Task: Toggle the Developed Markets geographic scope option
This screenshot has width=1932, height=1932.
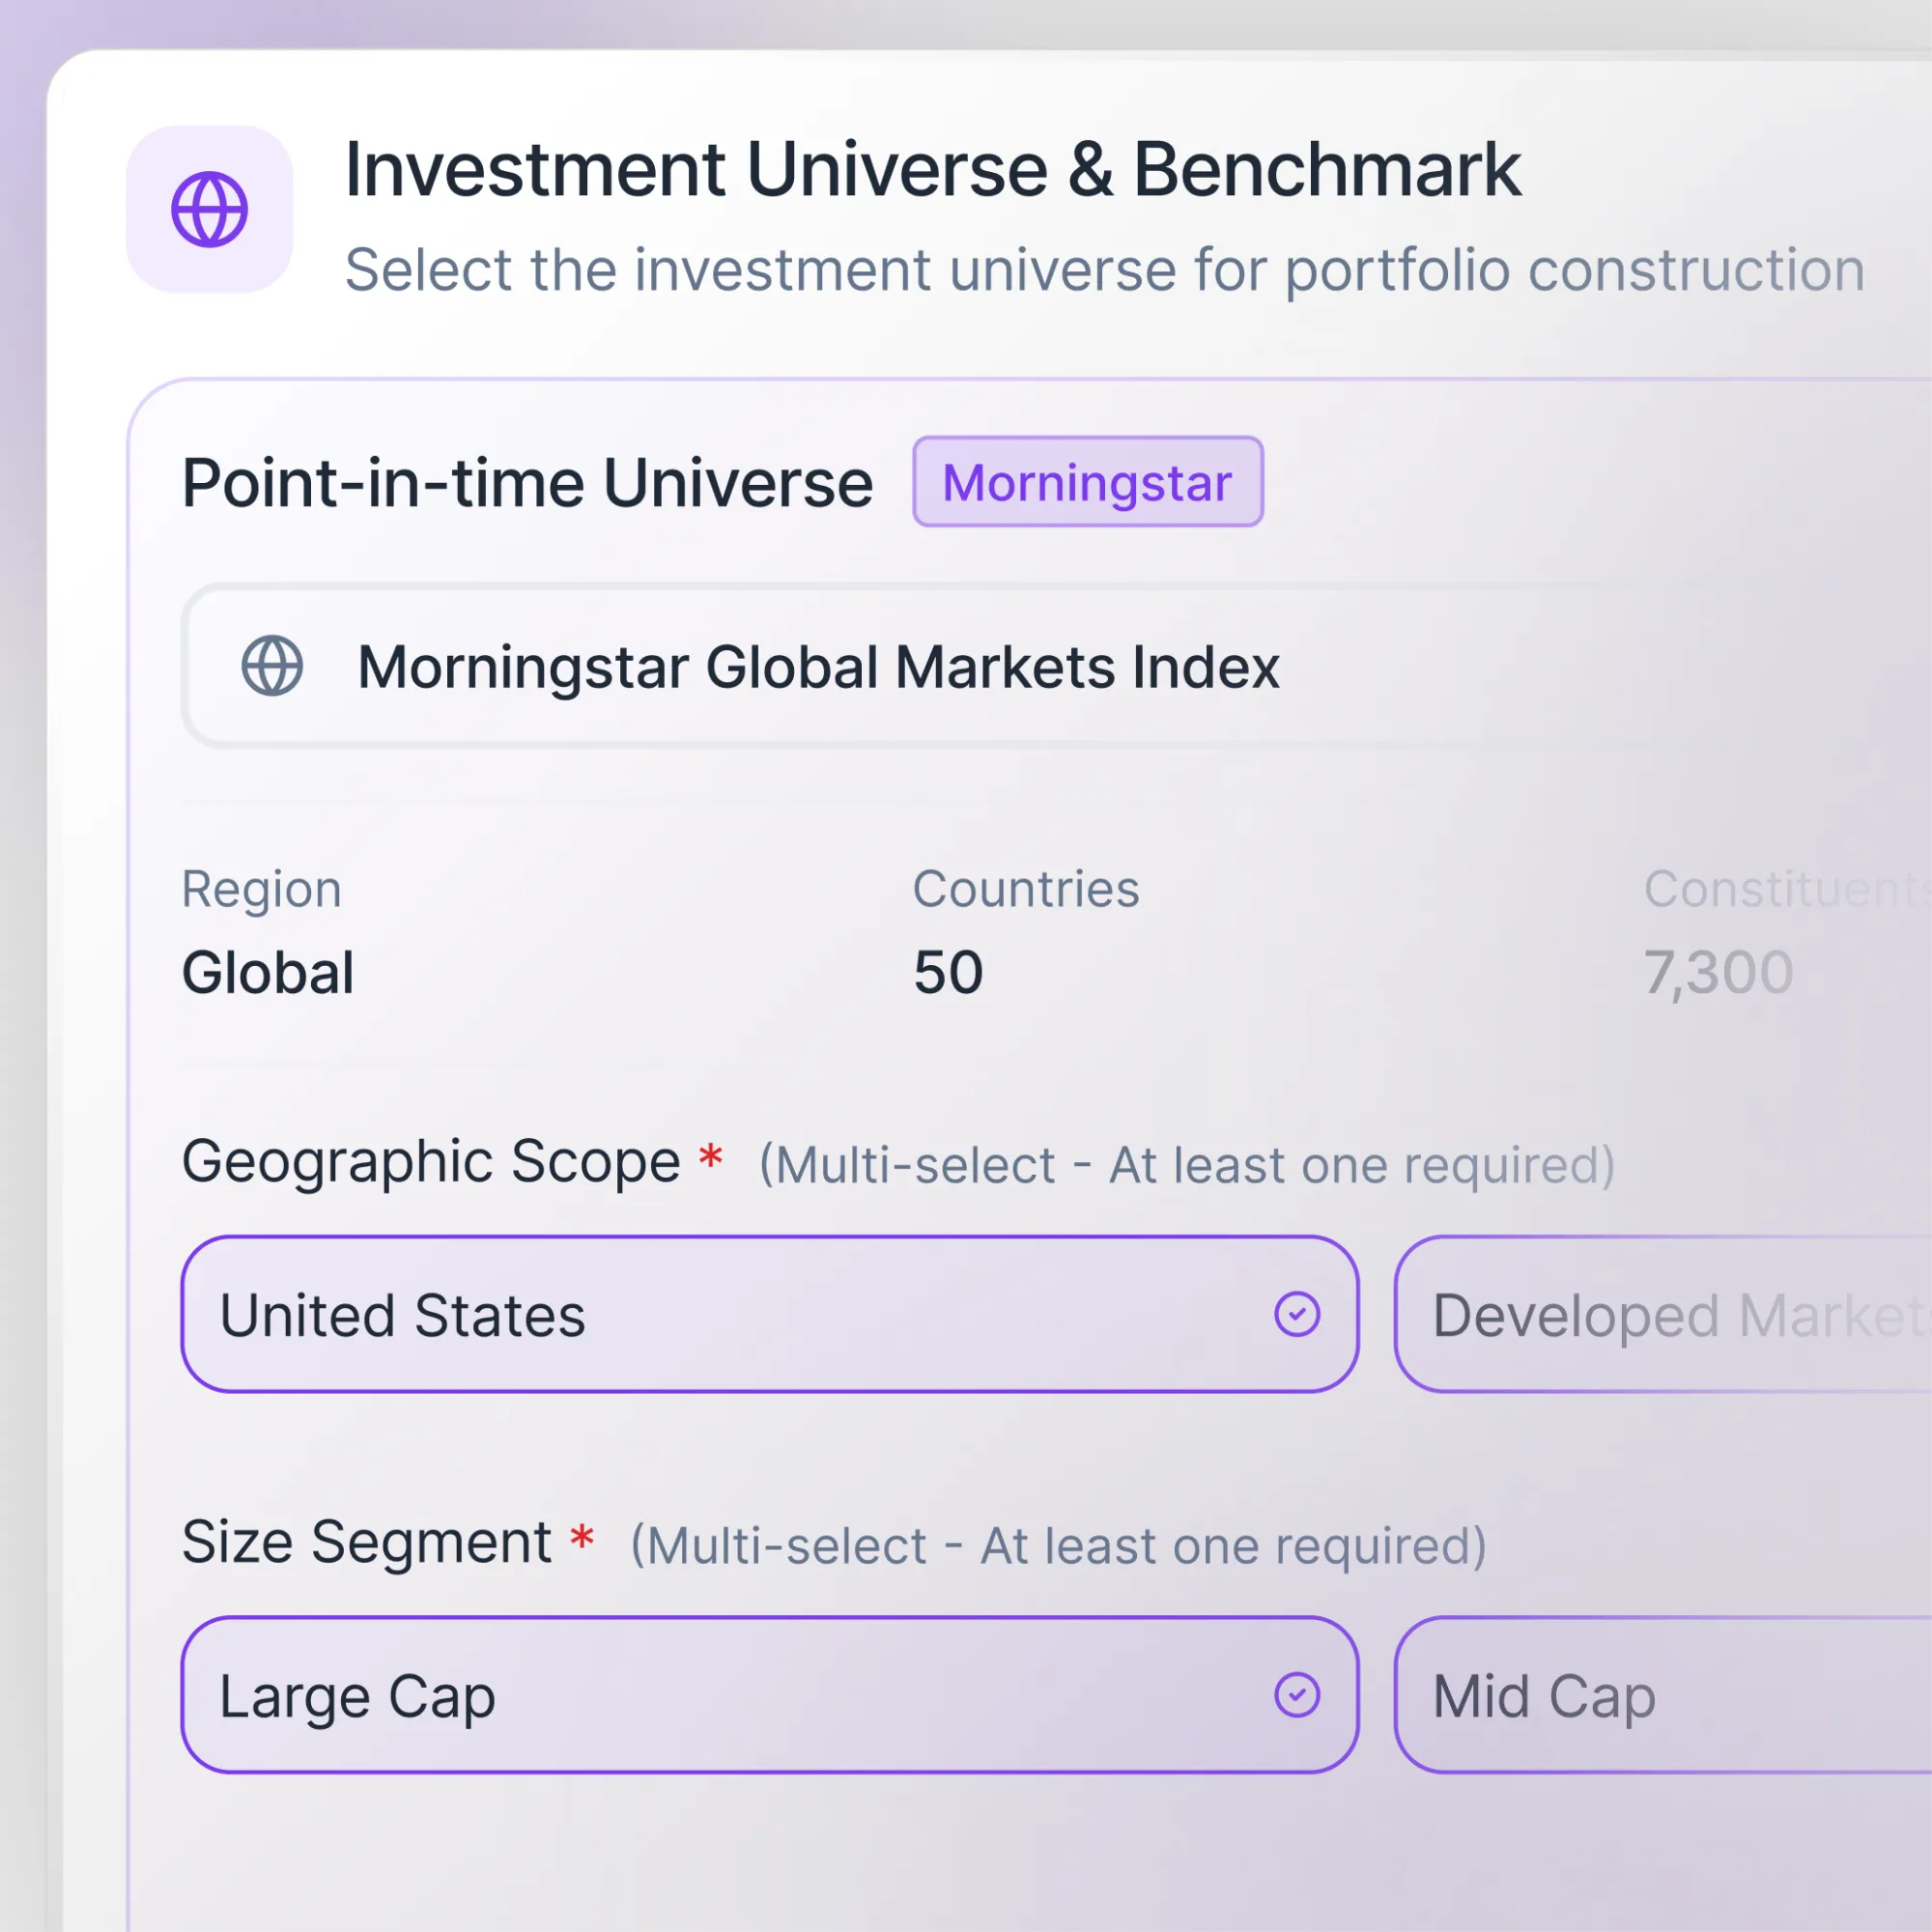Action: point(1663,1314)
